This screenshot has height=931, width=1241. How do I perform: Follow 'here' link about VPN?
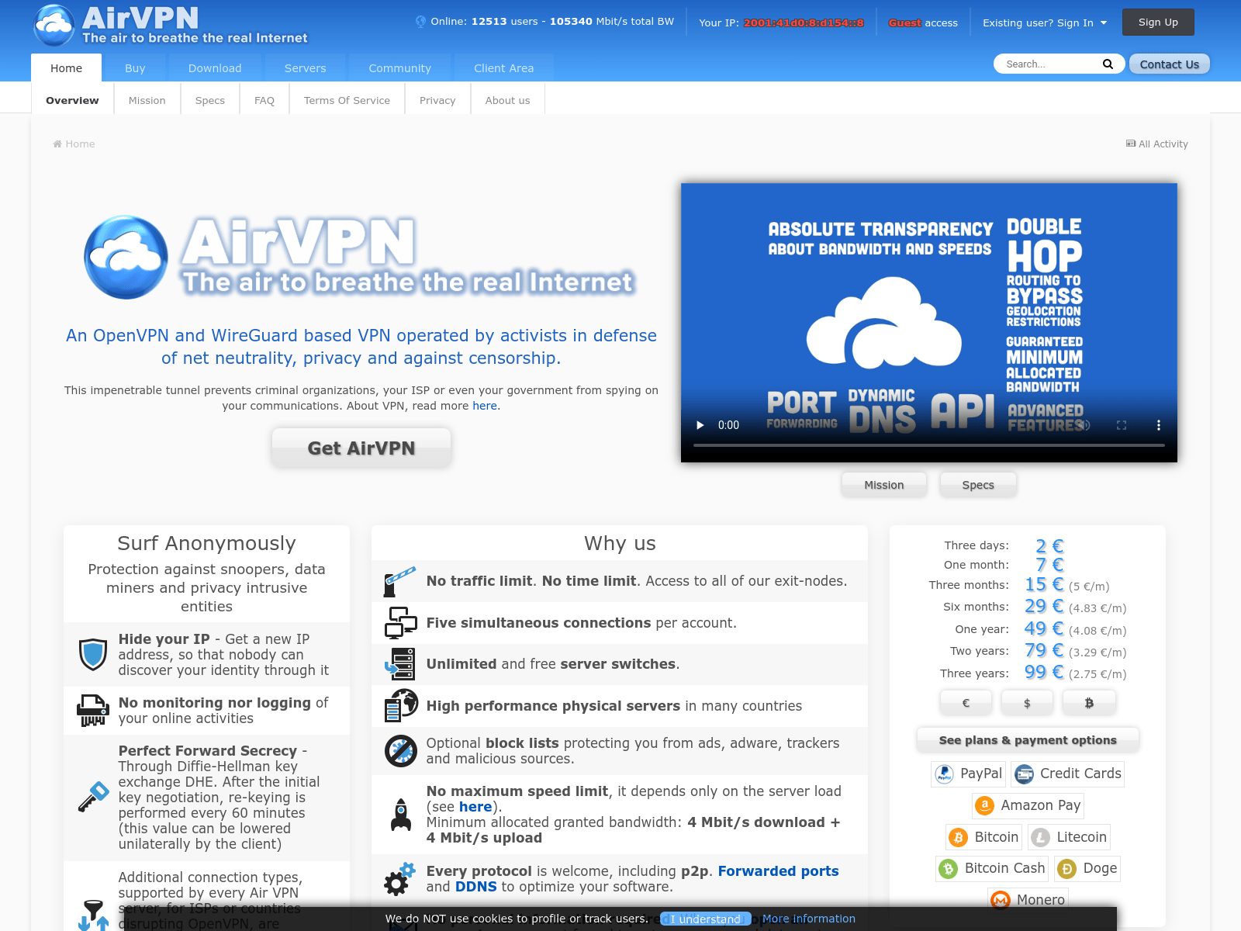(x=485, y=406)
